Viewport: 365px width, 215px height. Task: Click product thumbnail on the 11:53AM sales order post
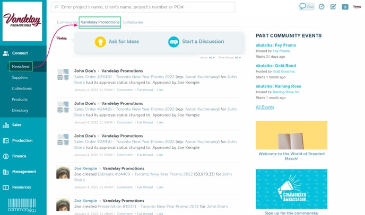[63, 140]
